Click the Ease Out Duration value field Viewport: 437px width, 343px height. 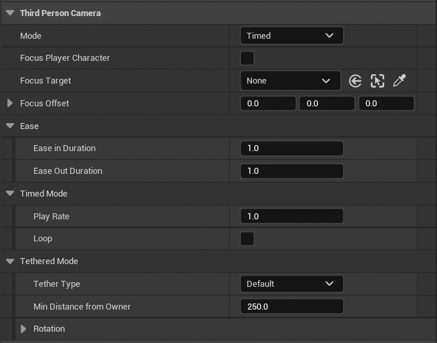click(x=291, y=171)
